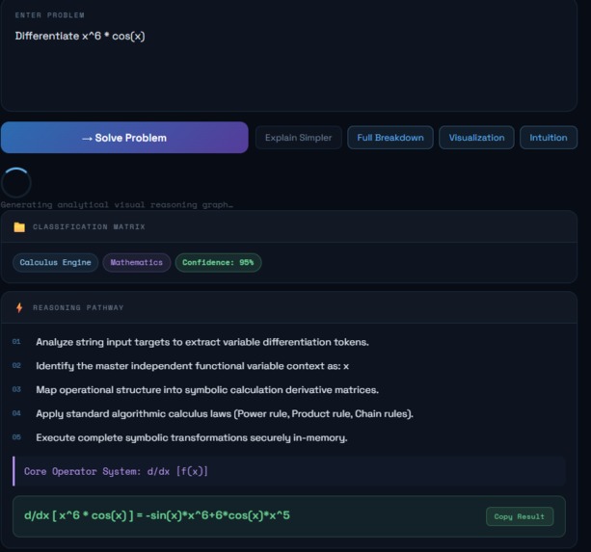Viewport: 591px width, 552px height.
Task: Select the Intuition button
Action: [549, 138]
